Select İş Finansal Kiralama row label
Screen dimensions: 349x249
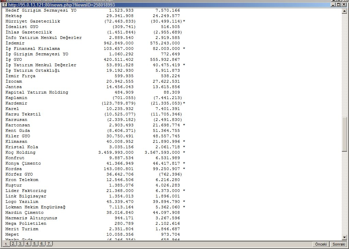tap(33, 49)
